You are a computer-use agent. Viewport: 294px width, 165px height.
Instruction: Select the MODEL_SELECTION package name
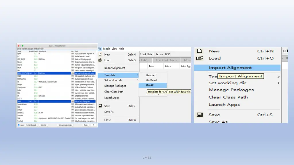point(23,73)
